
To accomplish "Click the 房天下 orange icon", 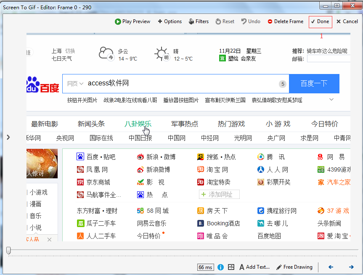I will [x=201, y=211].
